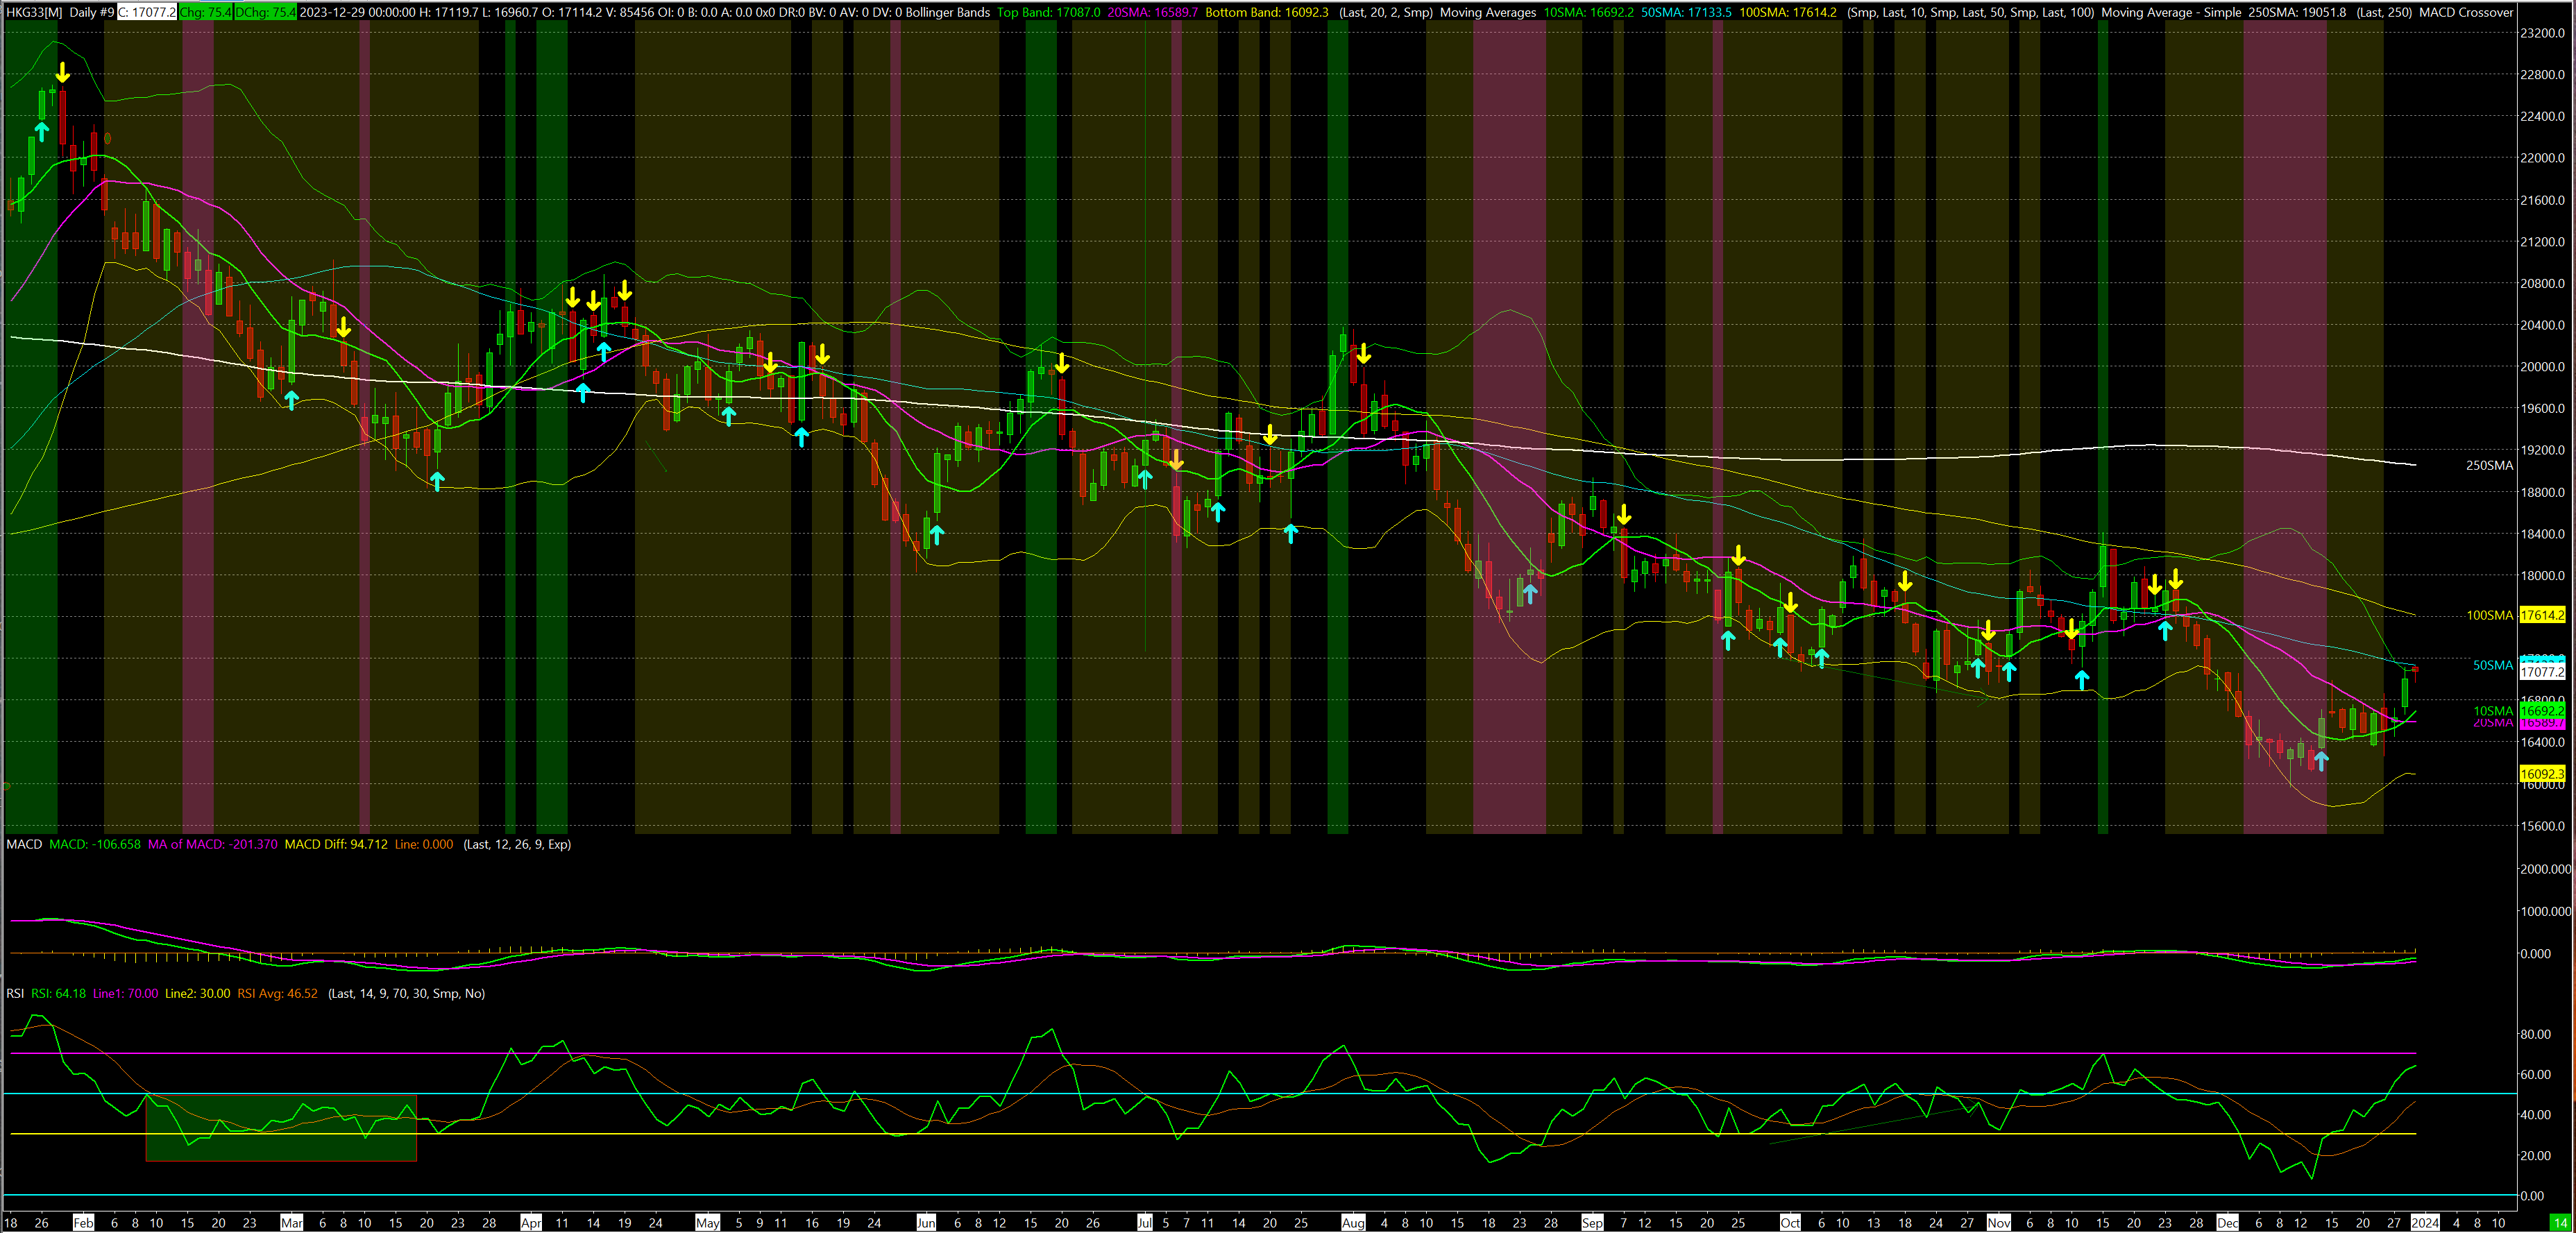Click the green 10SMA value tag 16692.2
2576x1233 pixels.
coord(2542,710)
